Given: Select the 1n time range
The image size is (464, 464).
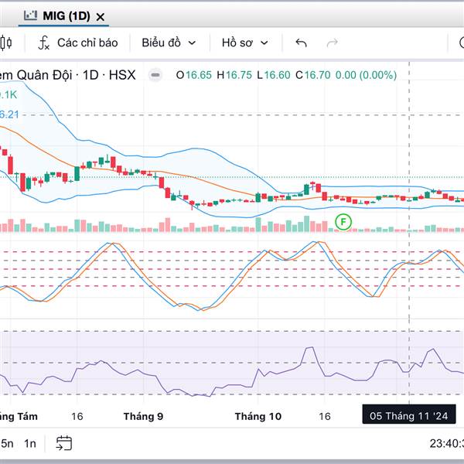Looking at the screenshot, I should (x=30, y=443).
